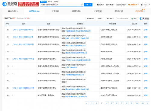The image size is (151, 111).
Task: Click 详情 for row 21
Action: [146, 30]
